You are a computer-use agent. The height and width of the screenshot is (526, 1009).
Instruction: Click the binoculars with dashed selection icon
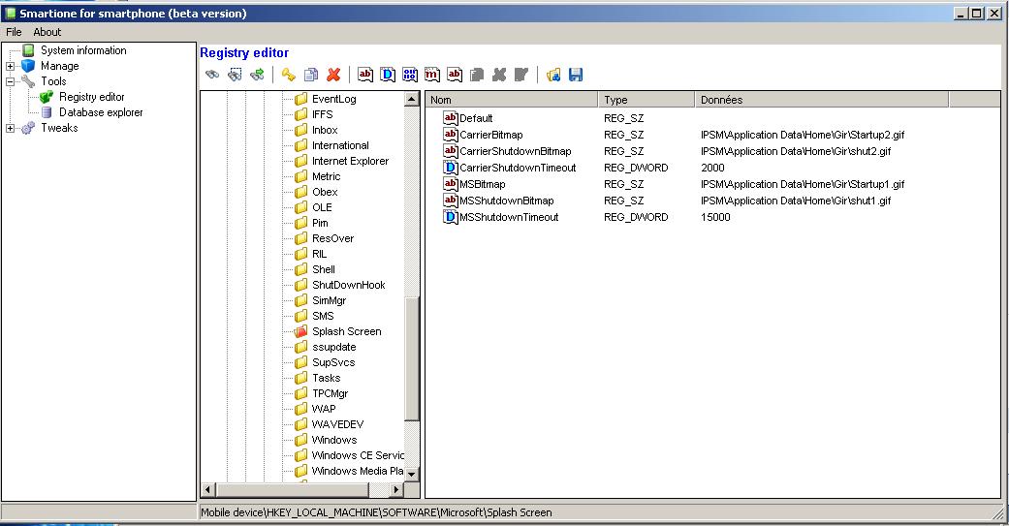tap(235, 75)
